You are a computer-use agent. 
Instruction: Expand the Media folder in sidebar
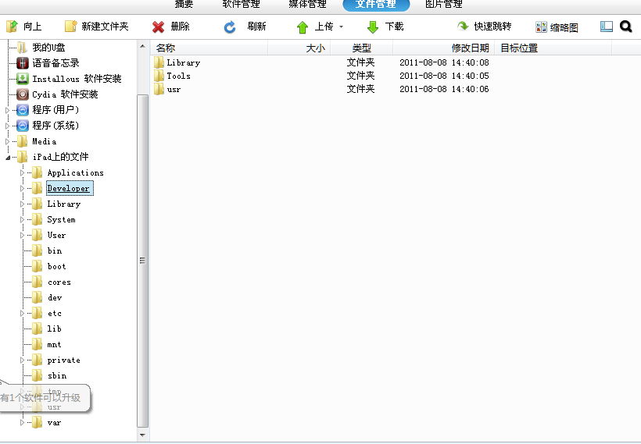click(x=8, y=141)
